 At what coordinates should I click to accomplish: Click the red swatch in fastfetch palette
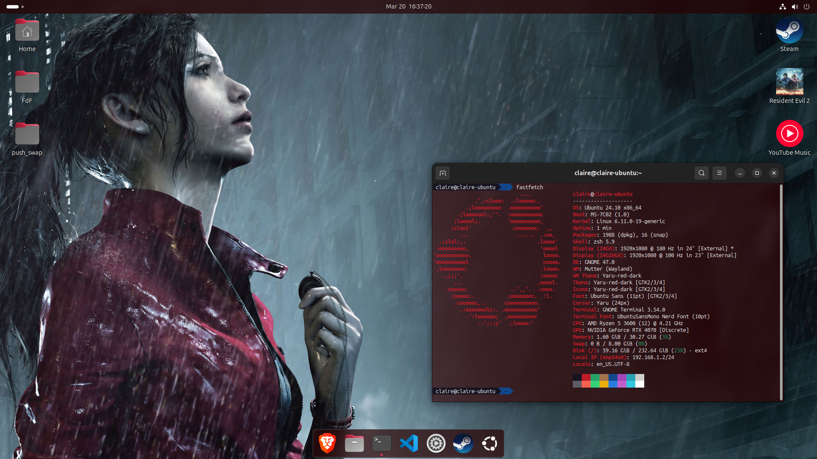[x=586, y=377]
